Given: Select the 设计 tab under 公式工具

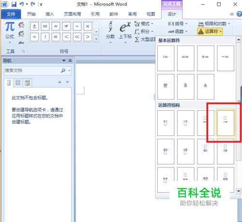Looking at the screenshot, I should click(172, 14).
